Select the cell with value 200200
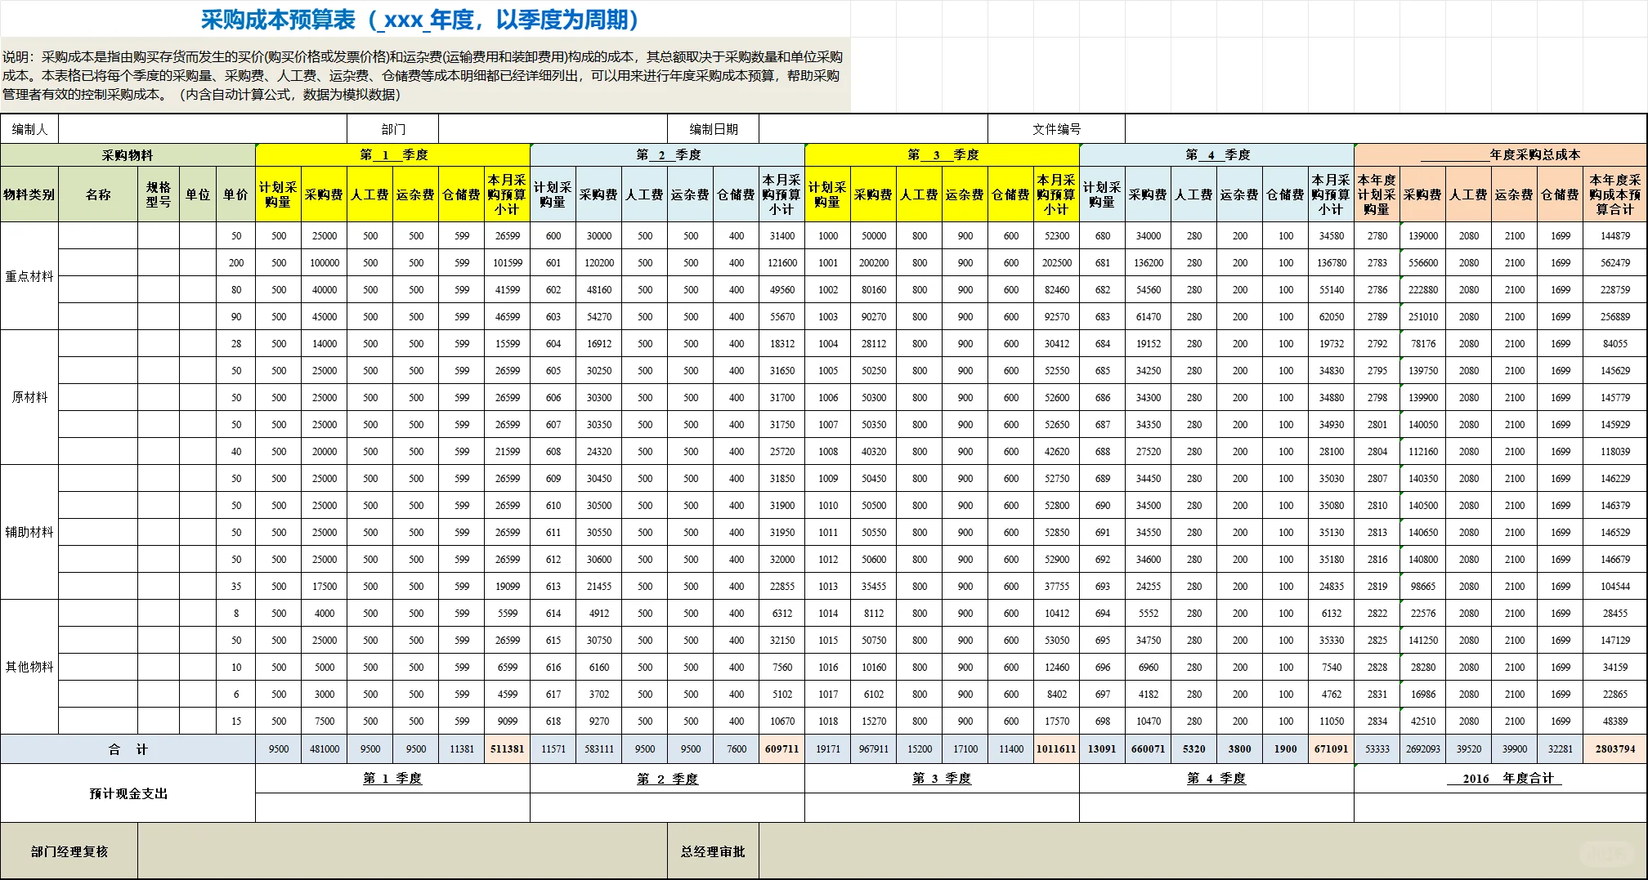The width and height of the screenshot is (1648, 880). coord(874,263)
